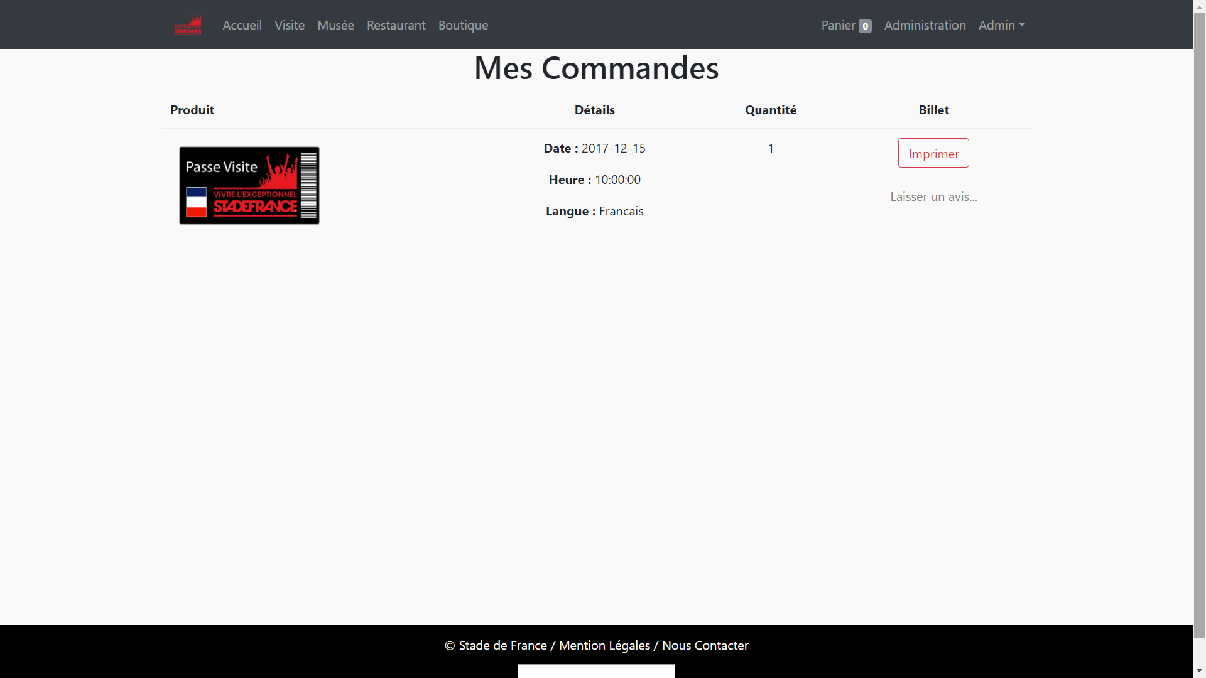This screenshot has width=1206, height=678.
Task: Click the footer Stade de France links text
Action: [596, 645]
